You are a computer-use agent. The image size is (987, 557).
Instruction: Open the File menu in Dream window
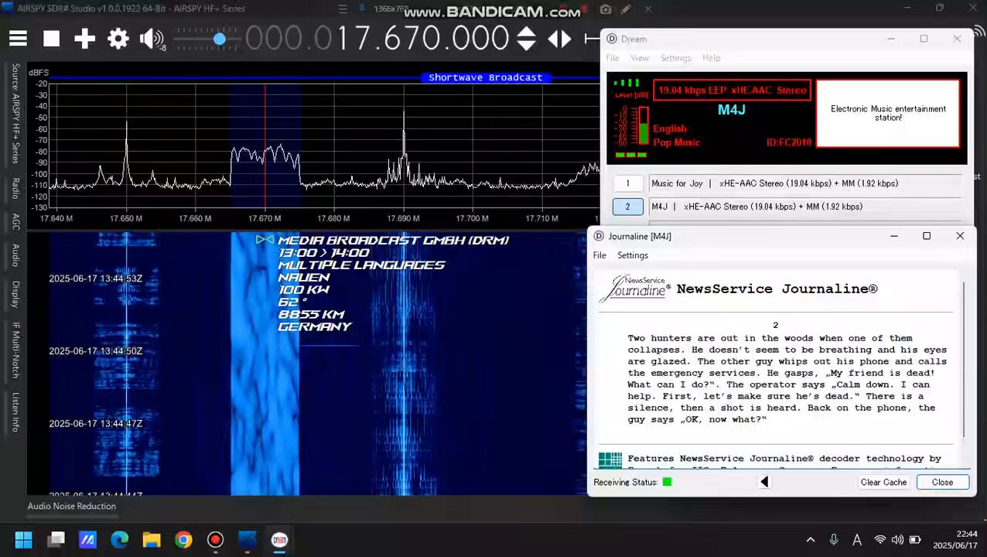click(x=613, y=58)
